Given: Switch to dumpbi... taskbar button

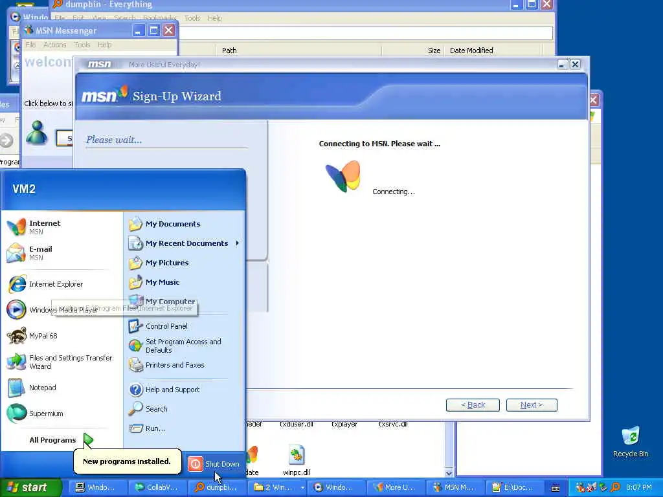Looking at the screenshot, I should (x=216, y=488).
